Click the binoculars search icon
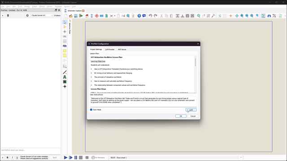Image resolution: width=287 pixels, height=161 pixels. click(x=269, y=16)
